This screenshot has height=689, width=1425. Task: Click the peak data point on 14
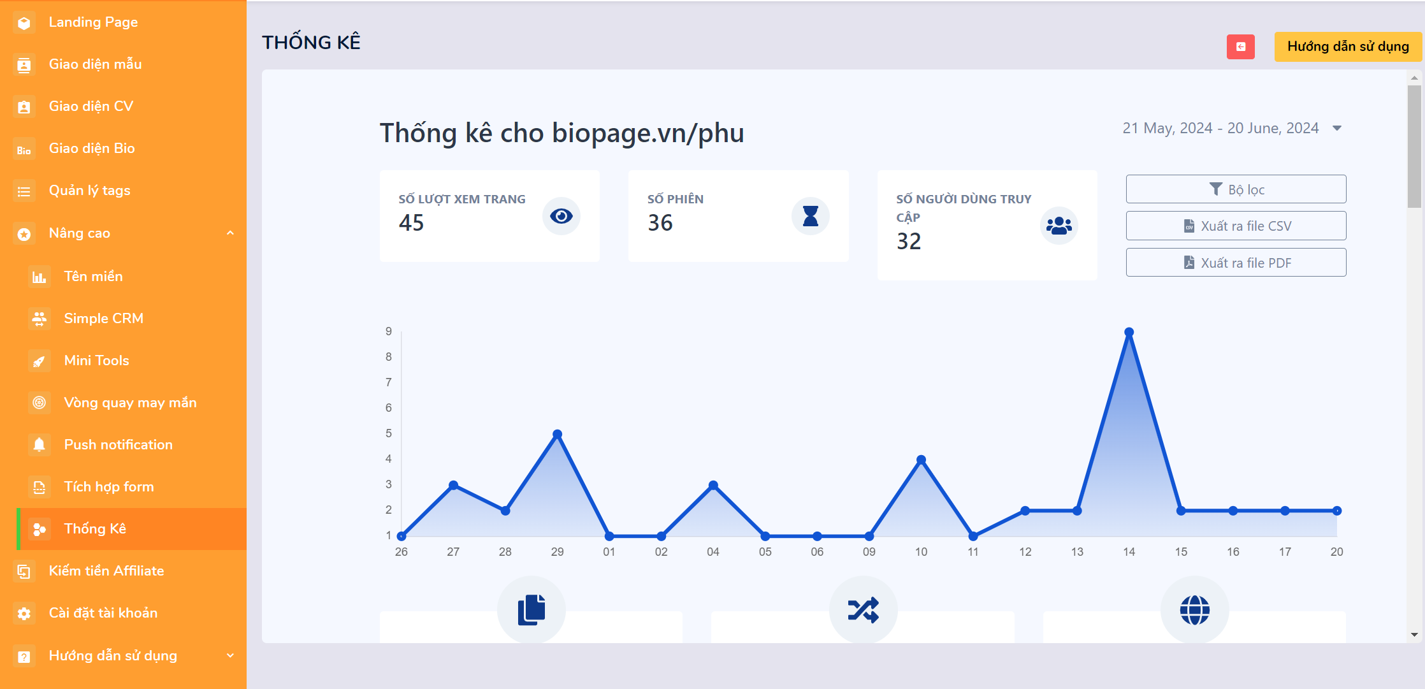(x=1129, y=332)
